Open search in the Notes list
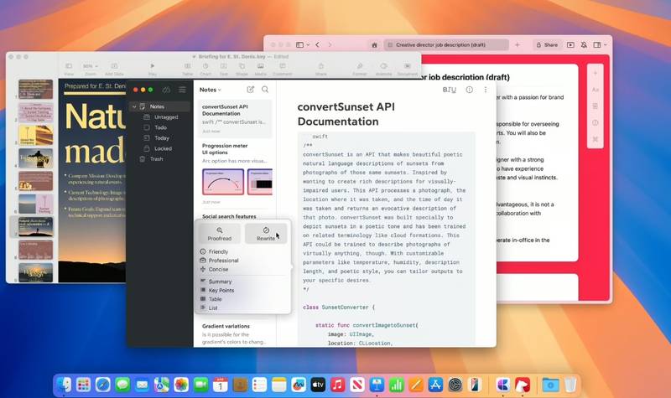This screenshot has height=398, width=671. point(265,90)
